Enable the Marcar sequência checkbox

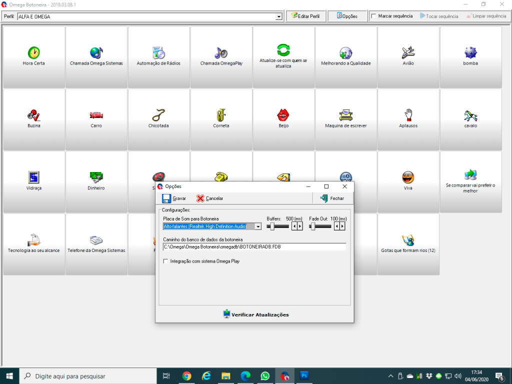(x=374, y=16)
